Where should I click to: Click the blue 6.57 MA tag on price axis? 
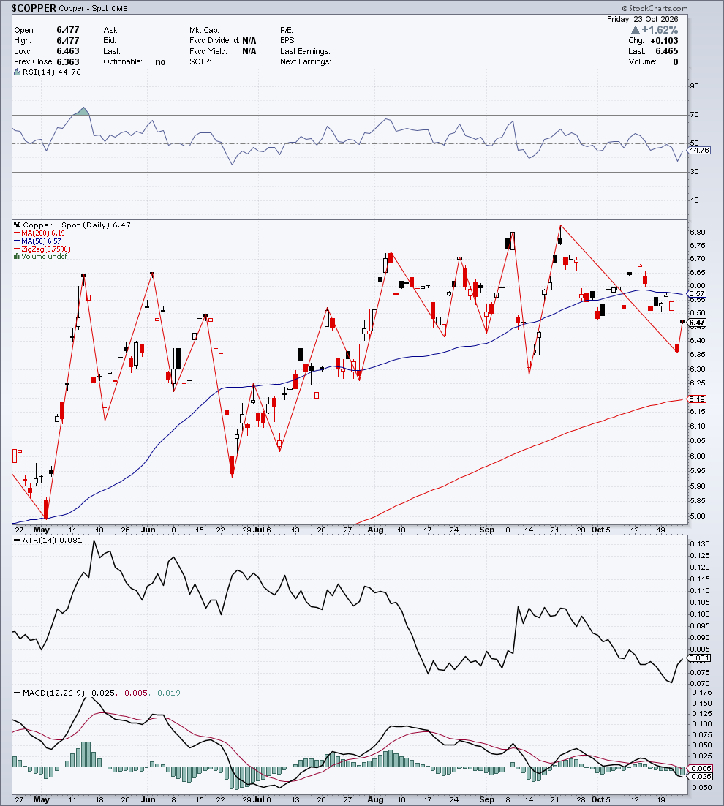point(697,293)
